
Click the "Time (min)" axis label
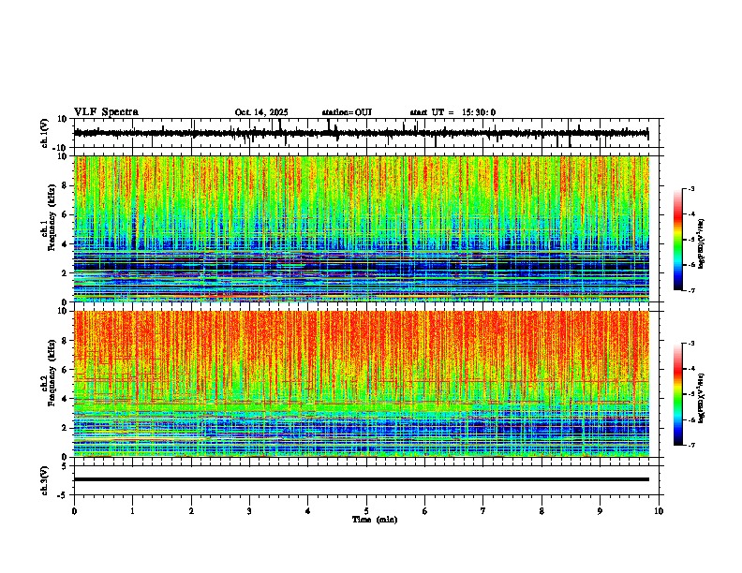pos(375,520)
